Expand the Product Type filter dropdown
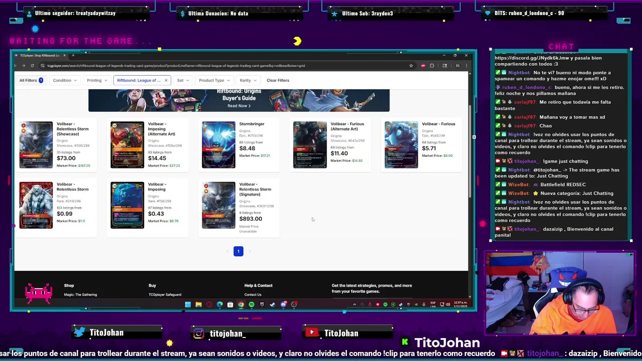 click(214, 80)
